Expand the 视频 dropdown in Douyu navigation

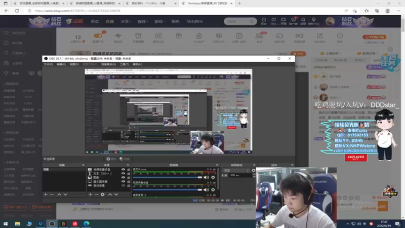143,21
